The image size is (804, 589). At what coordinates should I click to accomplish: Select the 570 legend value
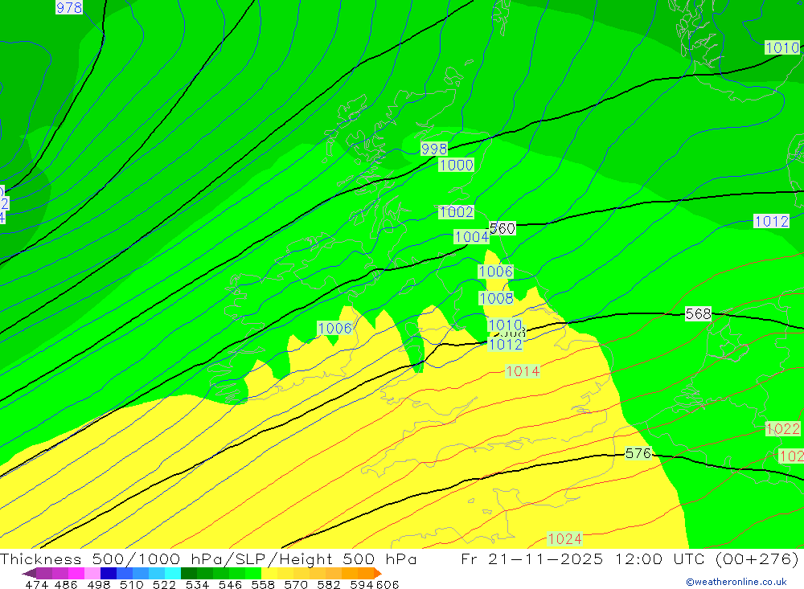coord(296,584)
